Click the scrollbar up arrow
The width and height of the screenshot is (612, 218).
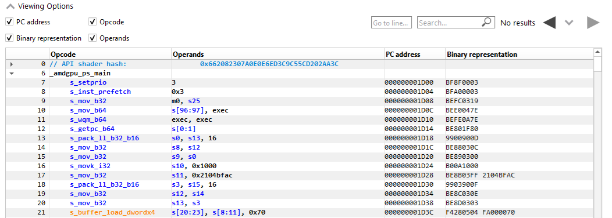(597, 52)
